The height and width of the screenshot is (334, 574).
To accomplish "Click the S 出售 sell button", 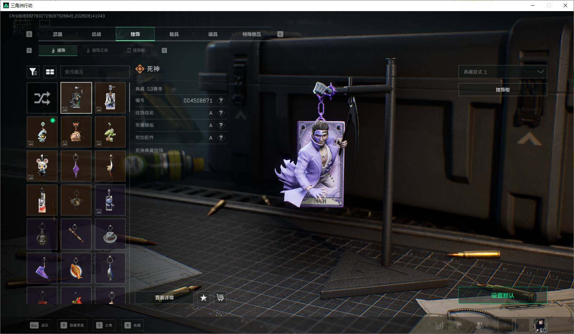I will click(x=104, y=325).
